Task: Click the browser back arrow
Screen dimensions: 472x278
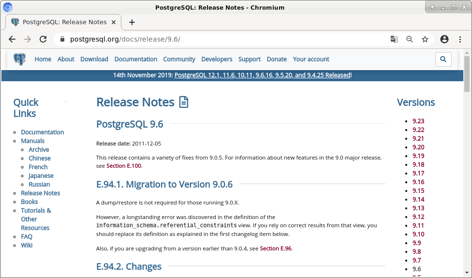Action: click(x=12, y=39)
